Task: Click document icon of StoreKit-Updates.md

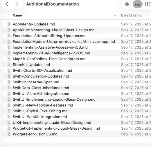Action: click(x=9, y=65)
